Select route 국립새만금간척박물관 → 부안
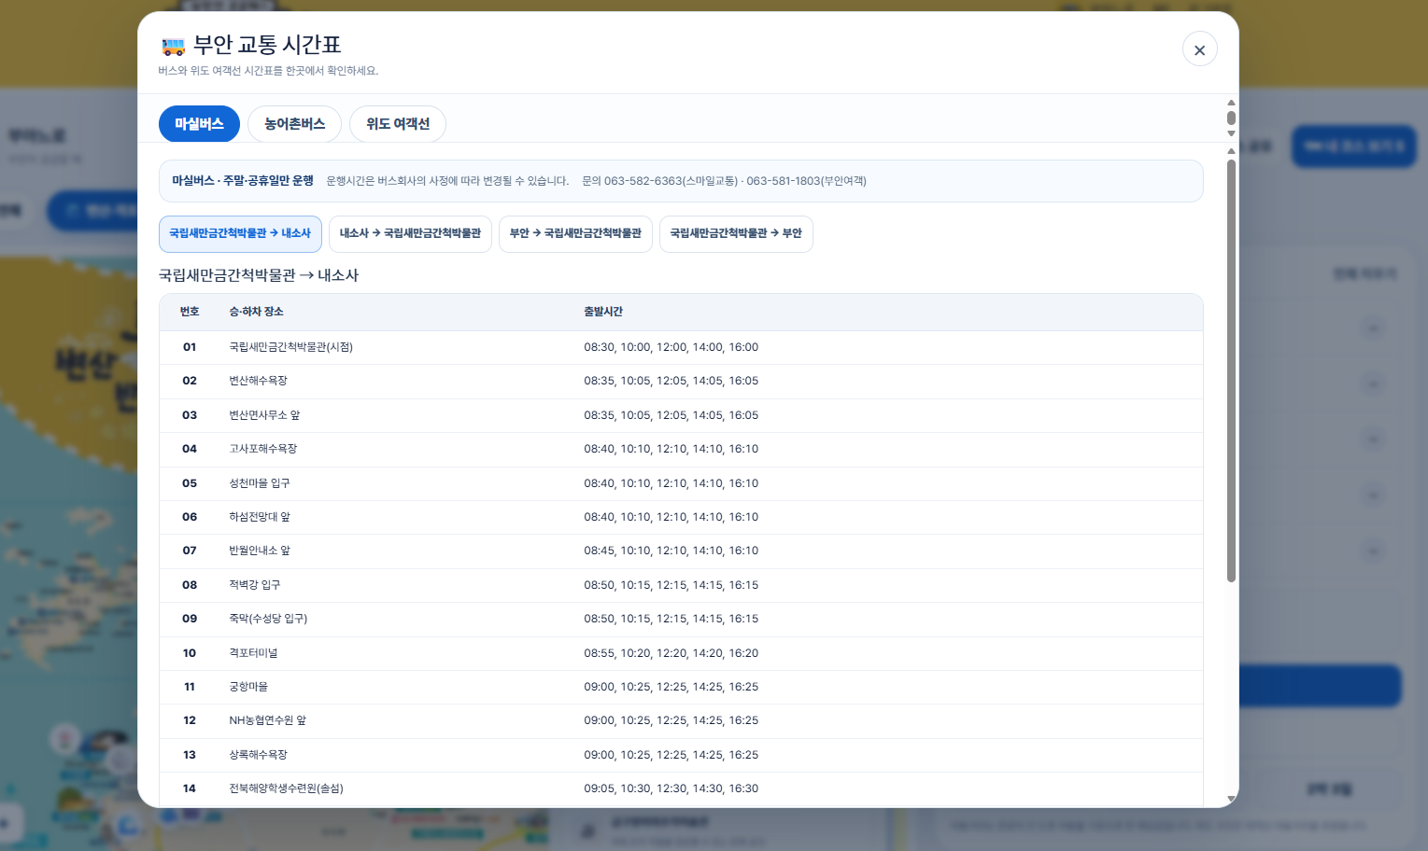1428x851 pixels. tap(736, 233)
